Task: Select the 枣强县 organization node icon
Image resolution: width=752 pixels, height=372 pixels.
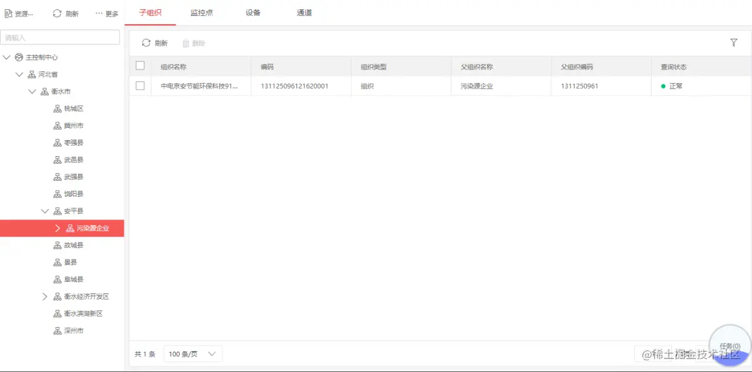Action: point(58,143)
